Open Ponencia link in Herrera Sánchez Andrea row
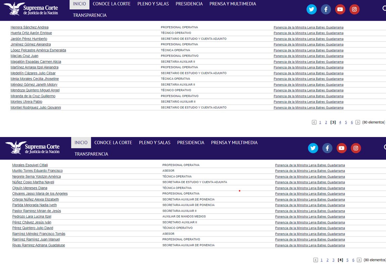Image resolution: width=386 pixels, height=267 pixels. click(x=308, y=27)
